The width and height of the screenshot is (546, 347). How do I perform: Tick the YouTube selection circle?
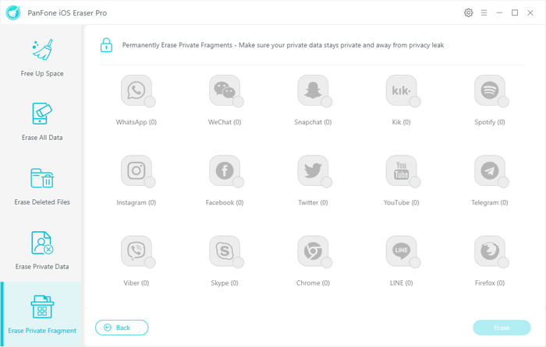tap(415, 182)
